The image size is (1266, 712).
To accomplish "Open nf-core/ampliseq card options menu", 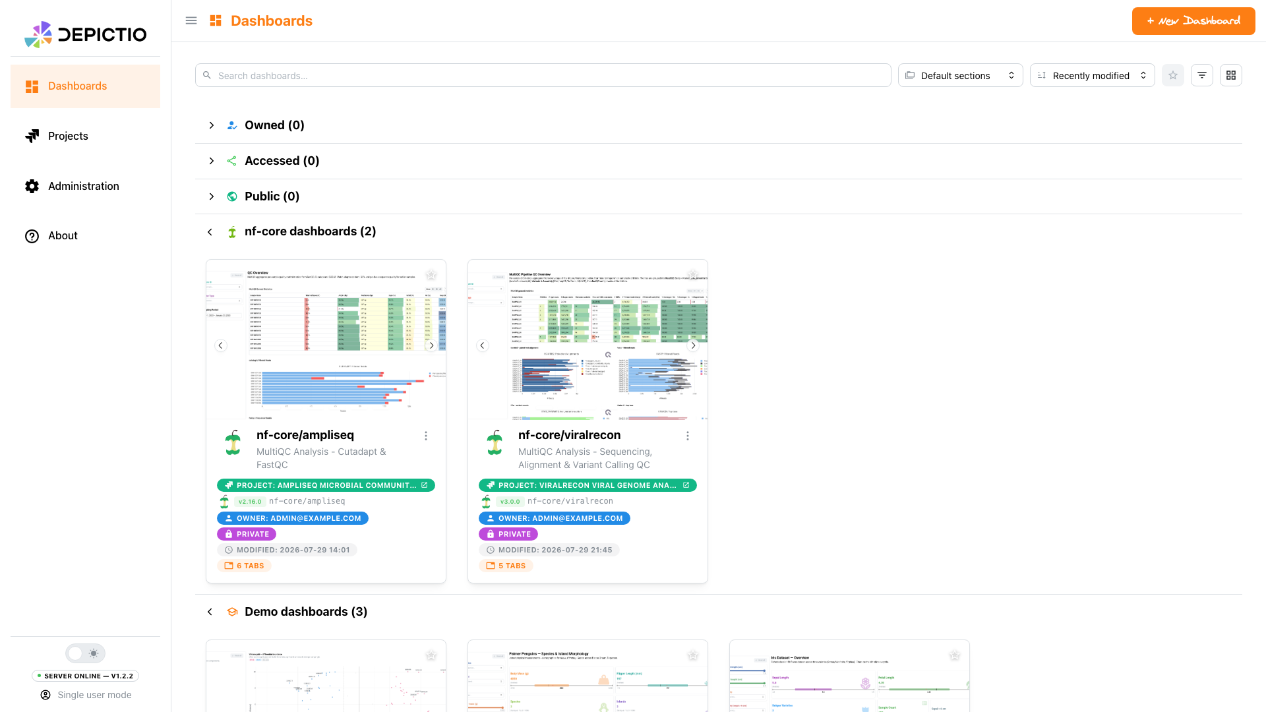I will (426, 436).
